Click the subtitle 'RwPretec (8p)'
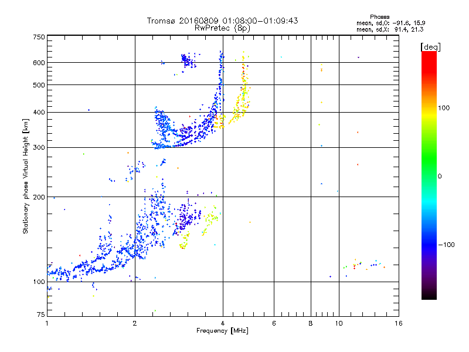This screenshot has height=352, width=469. click(x=222, y=28)
